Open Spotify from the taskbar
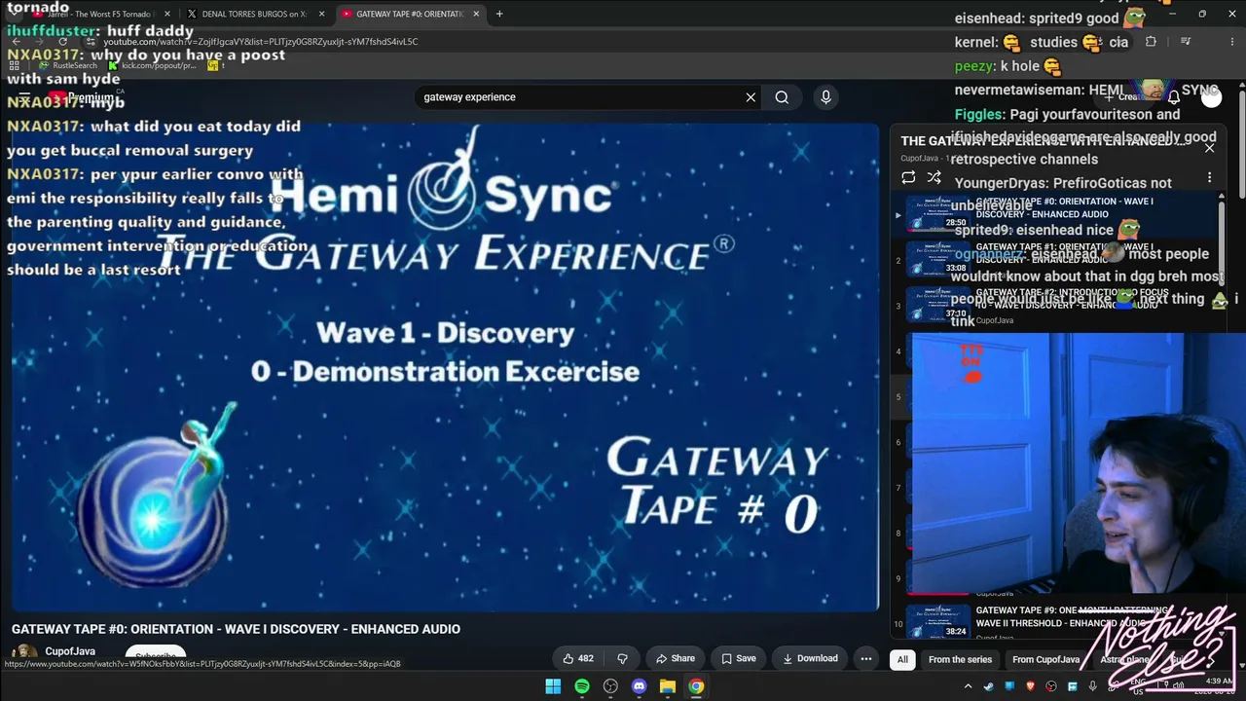 click(581, 686)
